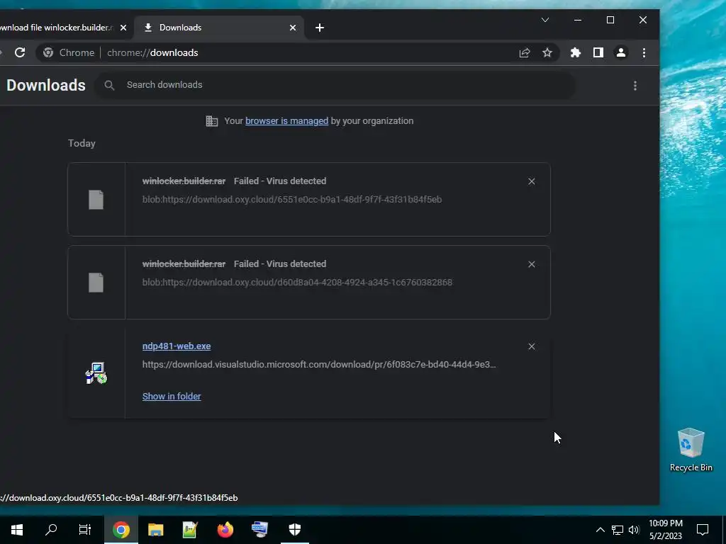
Task: Click the managed organization building icon
Action: coord(211,121)
